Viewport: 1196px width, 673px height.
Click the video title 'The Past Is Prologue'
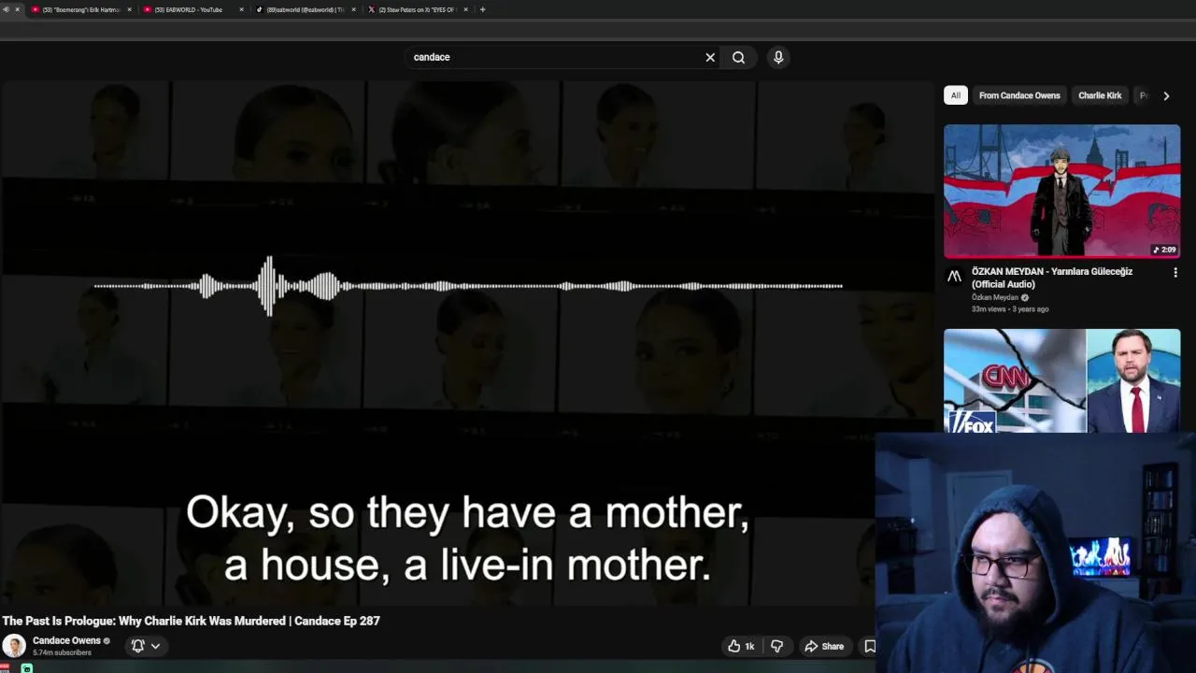[x=192, y=621]
